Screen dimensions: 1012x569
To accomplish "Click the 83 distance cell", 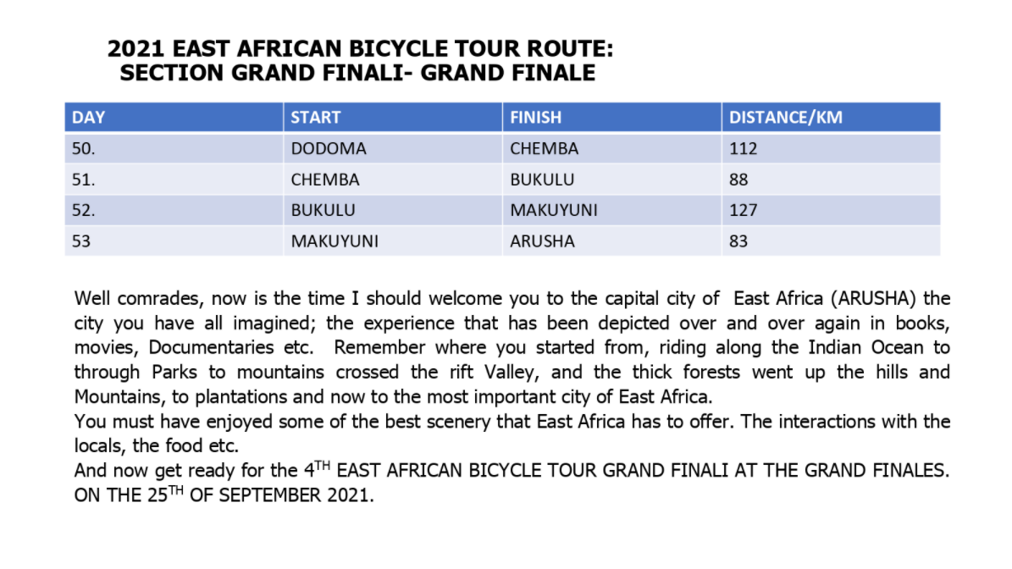I will pos(739,241).
